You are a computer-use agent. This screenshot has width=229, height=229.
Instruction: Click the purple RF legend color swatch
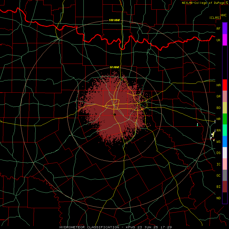pos(225,28)
